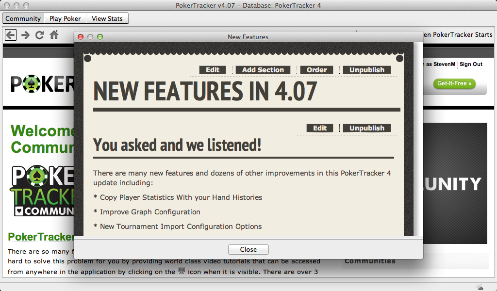Close the New Features dialog
The image size is (497, 291).
pyautogui.click(x=248, y=249)
